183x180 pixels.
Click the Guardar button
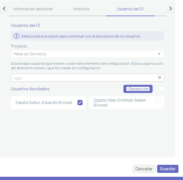click(168, 169)
